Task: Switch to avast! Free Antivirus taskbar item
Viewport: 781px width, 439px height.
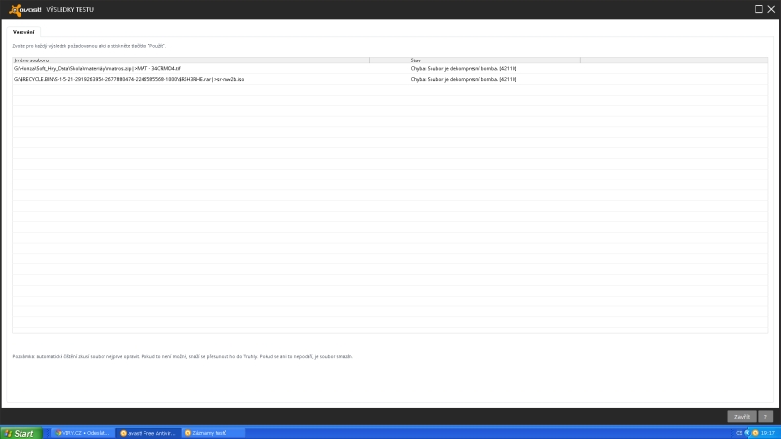Action: tap(149, 432)
